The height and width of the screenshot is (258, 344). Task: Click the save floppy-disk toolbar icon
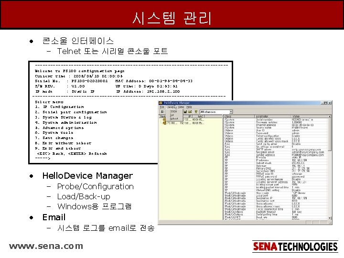pos(185,112)
